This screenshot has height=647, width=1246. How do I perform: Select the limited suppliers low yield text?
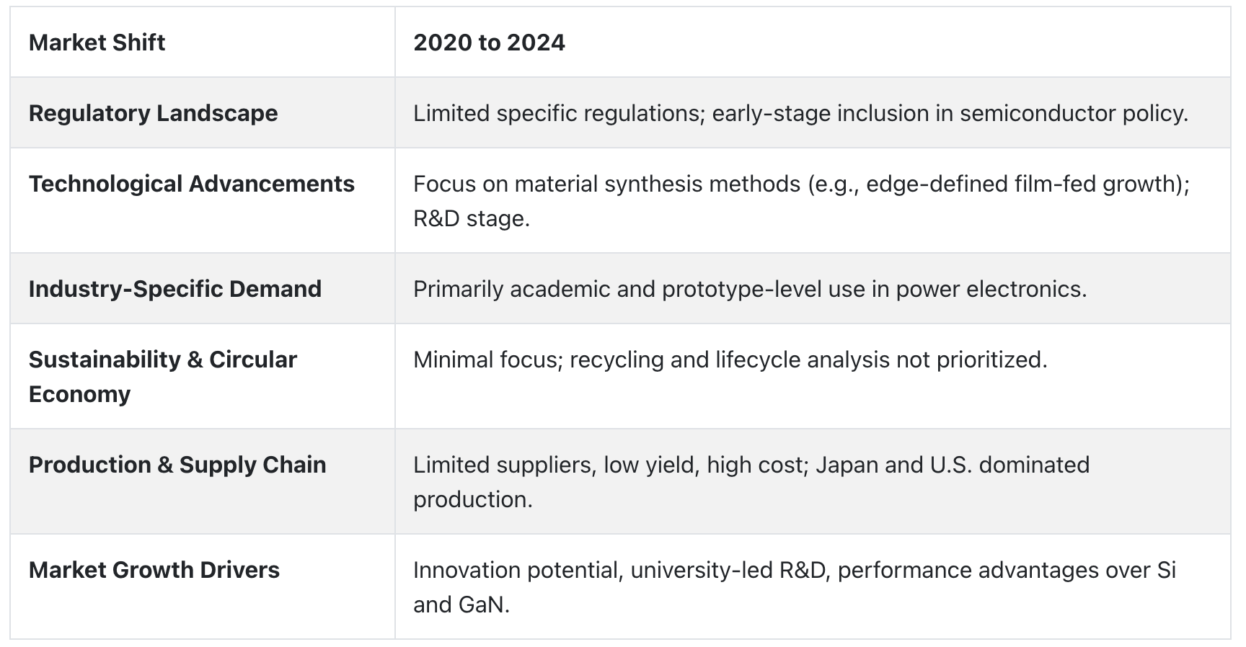tap(751, 482)
